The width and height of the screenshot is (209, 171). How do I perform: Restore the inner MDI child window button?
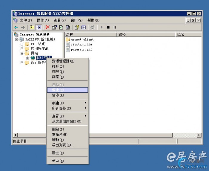click(x=193, y=20)
